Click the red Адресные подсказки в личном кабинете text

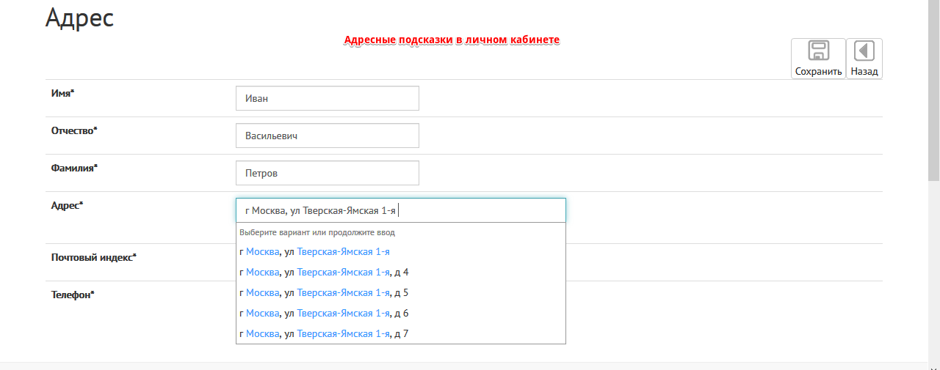click(x=452, y=40)
